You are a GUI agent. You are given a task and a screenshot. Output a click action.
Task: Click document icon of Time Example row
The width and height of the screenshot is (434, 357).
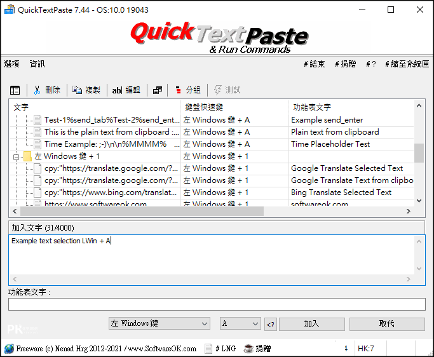pos(37,144)
